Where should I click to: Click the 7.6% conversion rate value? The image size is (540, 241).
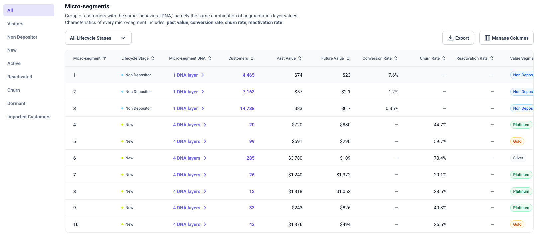(x=393, y=75)
